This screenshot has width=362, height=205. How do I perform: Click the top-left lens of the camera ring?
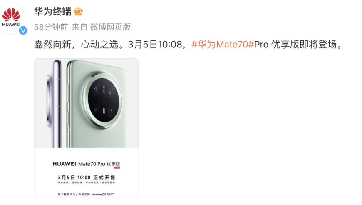point(96,90)
